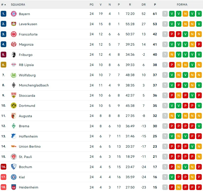Click the Kiel team name

click(22, 177)
